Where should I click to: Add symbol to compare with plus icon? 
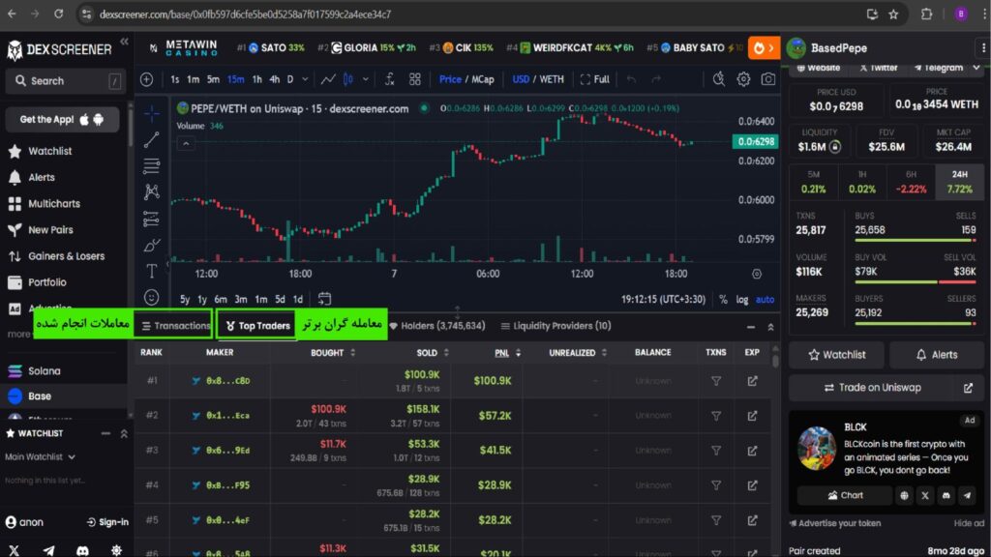click(147, 79)
